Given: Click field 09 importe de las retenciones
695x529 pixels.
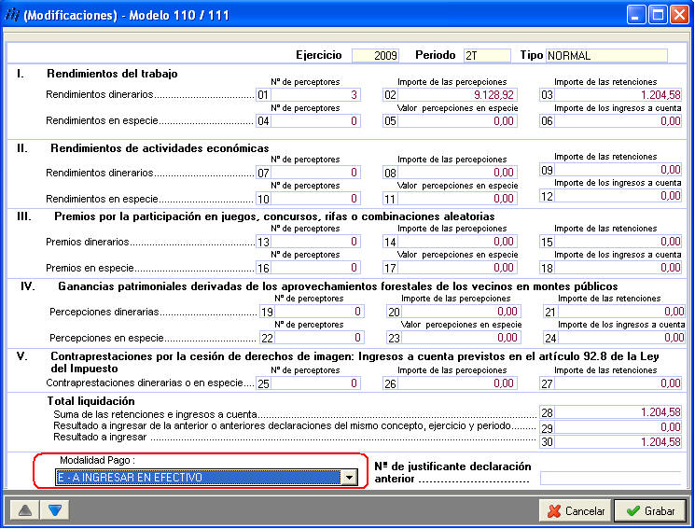Looking at the screenshot, I should click(x=618, y=170).
